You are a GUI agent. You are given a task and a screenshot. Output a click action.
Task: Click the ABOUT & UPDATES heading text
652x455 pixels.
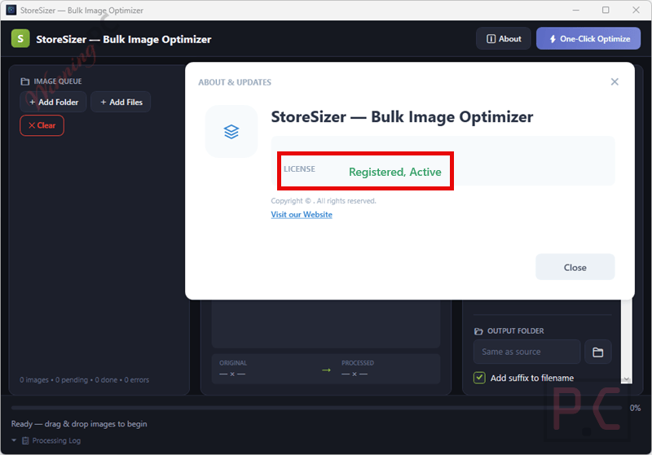(x=235, y=82)
